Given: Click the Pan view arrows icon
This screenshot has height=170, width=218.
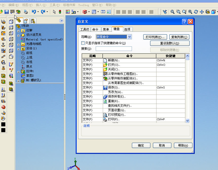Looking at the screenshot, I should pyautogui.click(x=202, y=12).
